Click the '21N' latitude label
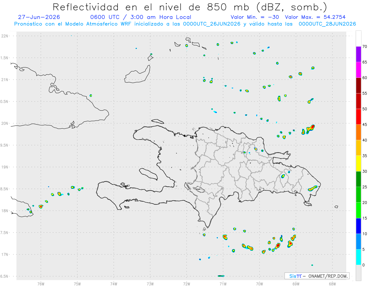This screenshot has height=288, width=373. click(x=5, y=80)
